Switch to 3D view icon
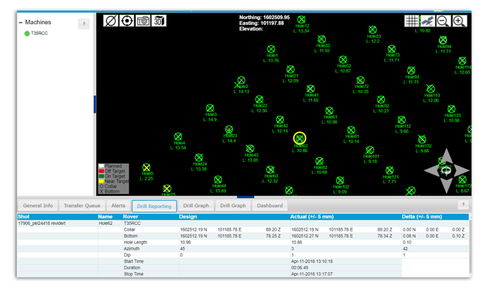The image size is (489, 288). [159, 21]
